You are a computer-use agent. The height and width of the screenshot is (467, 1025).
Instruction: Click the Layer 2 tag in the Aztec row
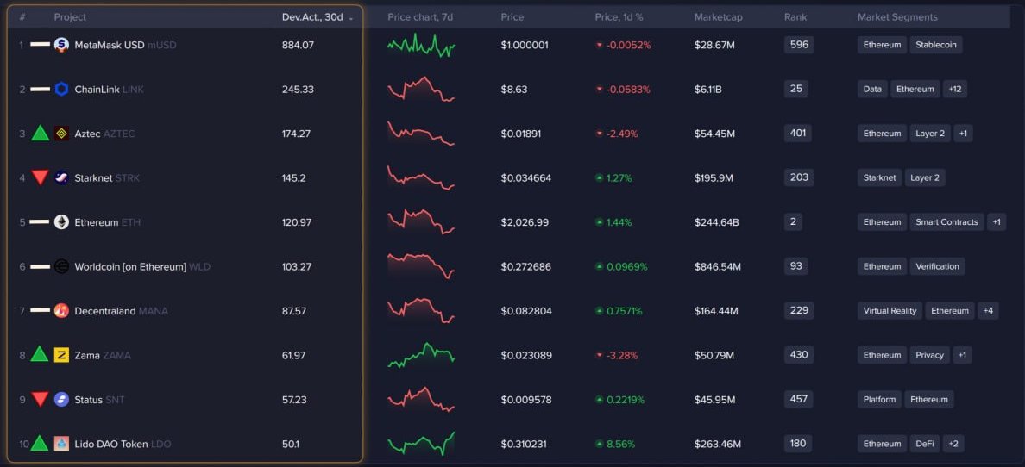click(930, 134)
